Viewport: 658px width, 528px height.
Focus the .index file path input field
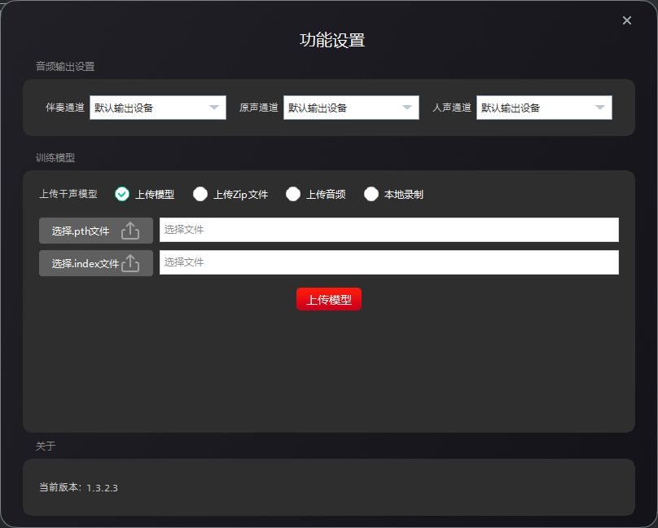click(388, 262)
